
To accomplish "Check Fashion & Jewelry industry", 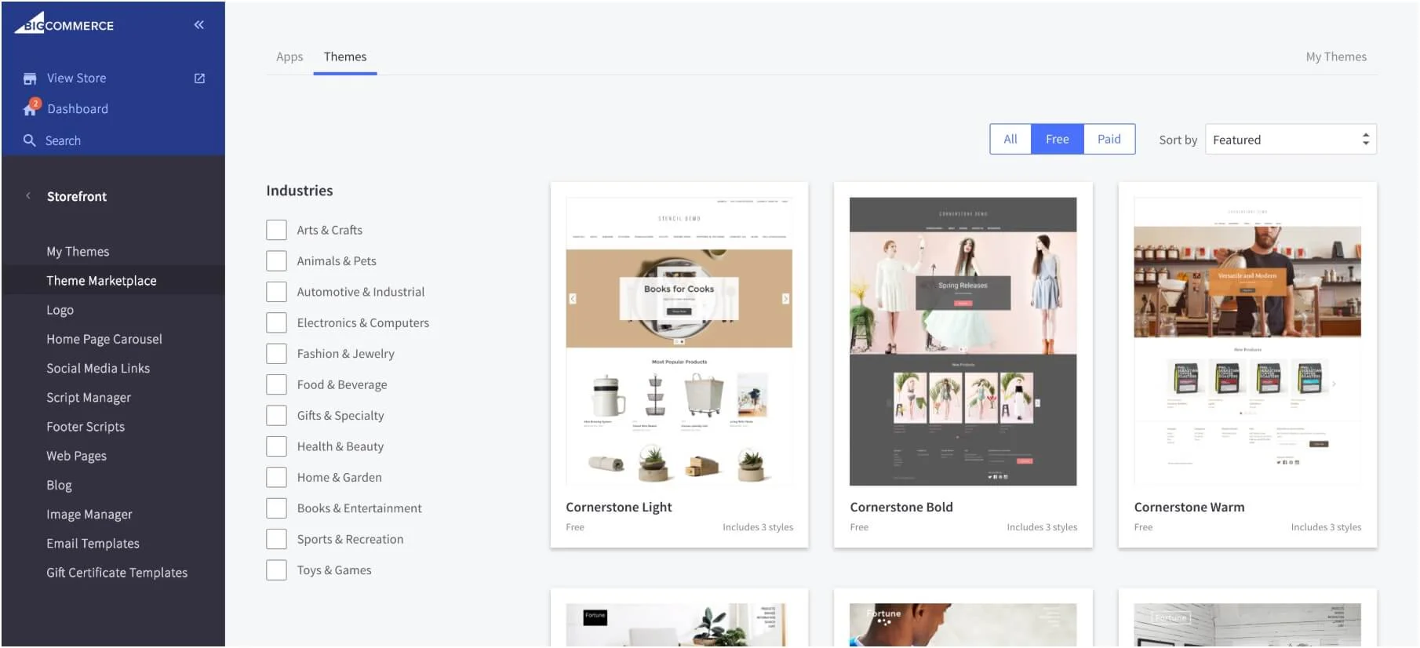I will pyautogui.click(x=276, y=354).
